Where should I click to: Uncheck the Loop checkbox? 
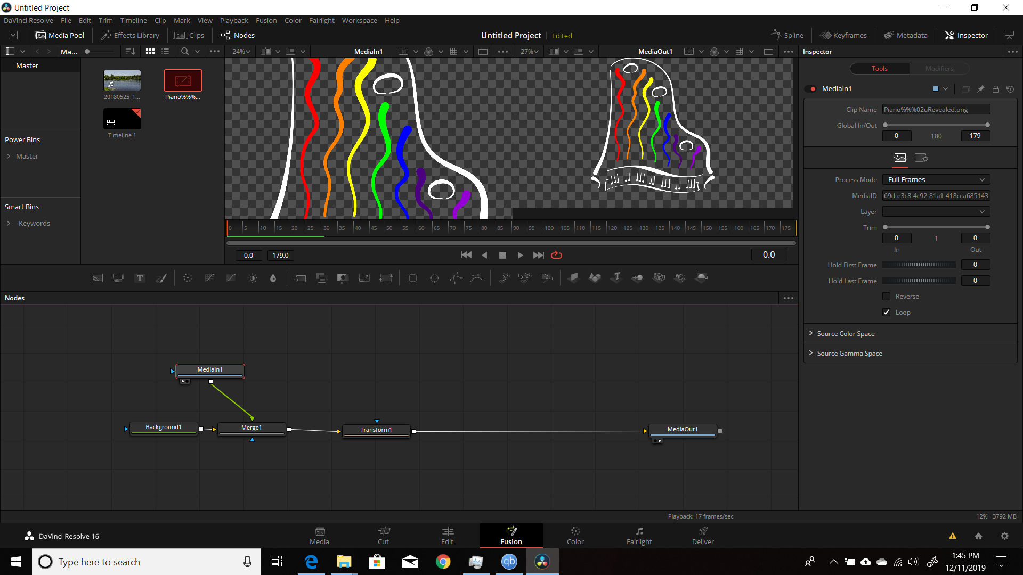point(887,313)
